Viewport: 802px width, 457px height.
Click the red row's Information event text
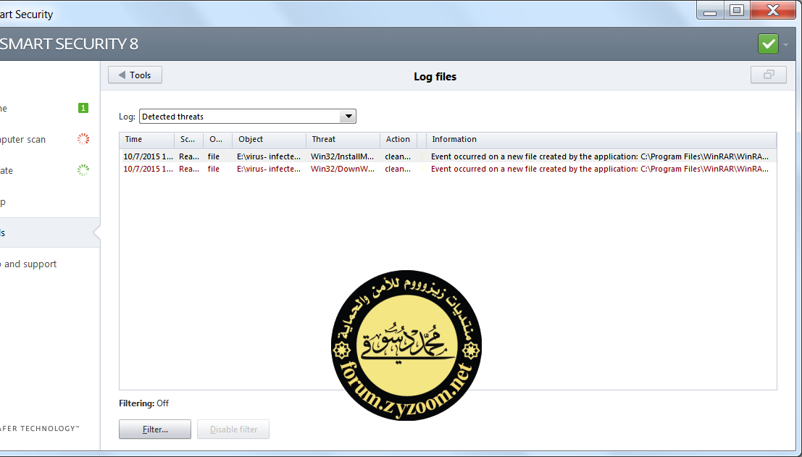[x=600, y=169]
